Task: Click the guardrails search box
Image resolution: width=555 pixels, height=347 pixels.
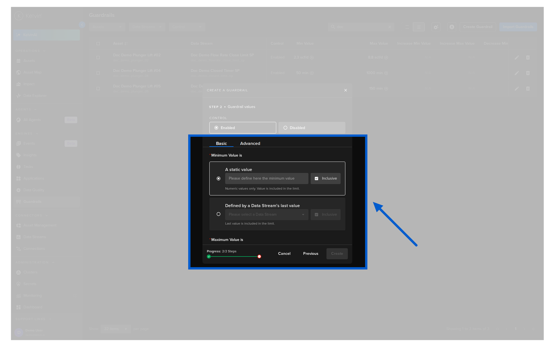Action: [x=361, y=27]
